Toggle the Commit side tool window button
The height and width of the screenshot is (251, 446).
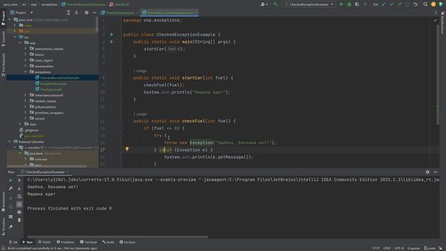pos(3,39)
